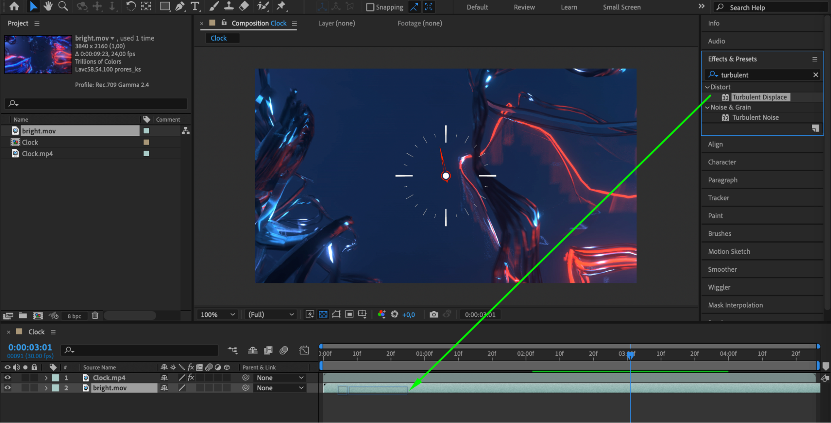Select the Hand tool in toolbar
831x423 pixels.
pos(48,6)
